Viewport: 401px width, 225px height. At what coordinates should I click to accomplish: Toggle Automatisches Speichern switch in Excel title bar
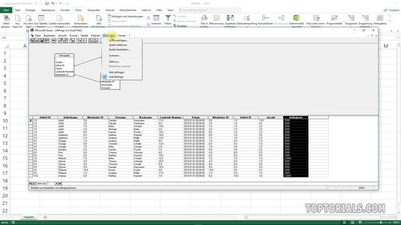38,4
